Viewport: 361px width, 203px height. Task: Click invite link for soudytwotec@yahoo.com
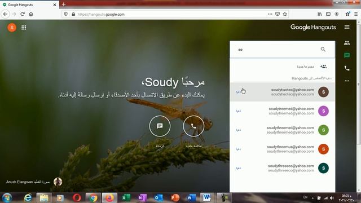tap(238, 92)
